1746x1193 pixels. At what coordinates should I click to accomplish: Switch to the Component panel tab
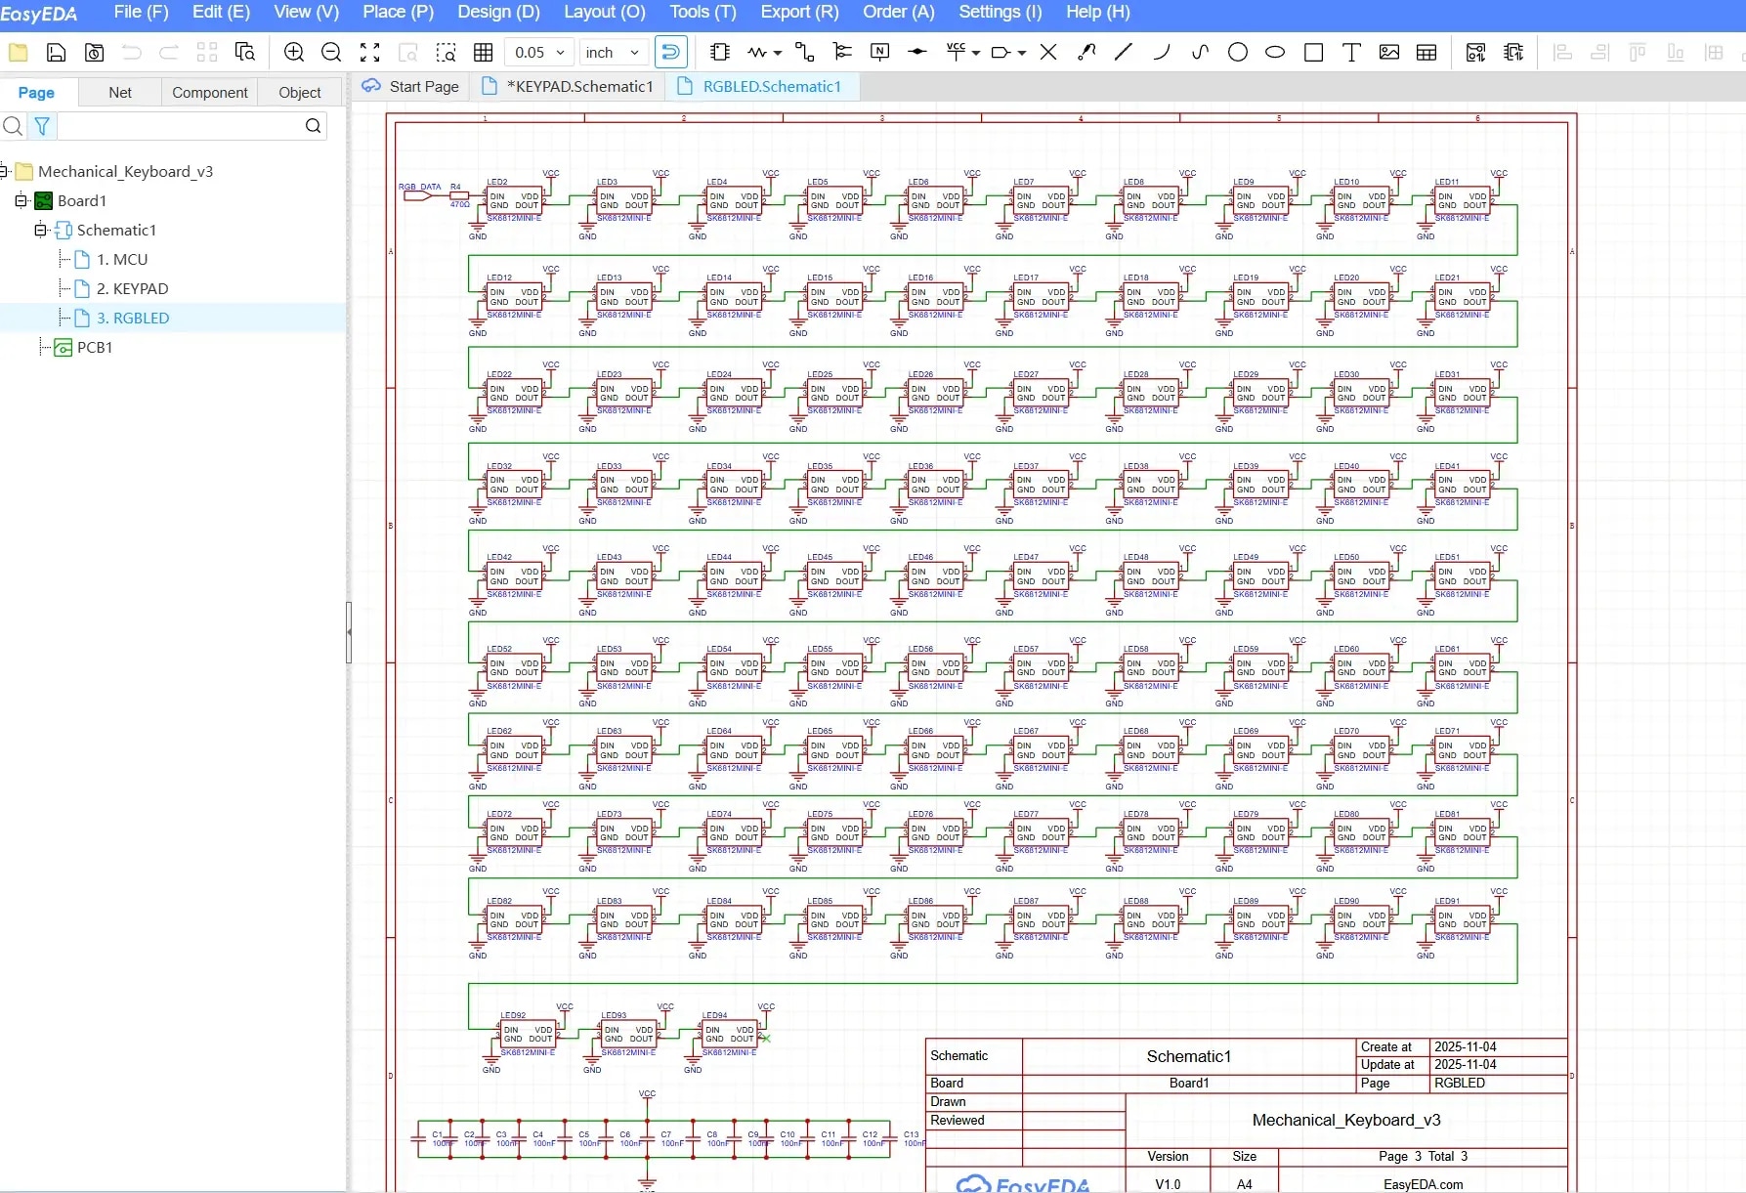point(209,93)
